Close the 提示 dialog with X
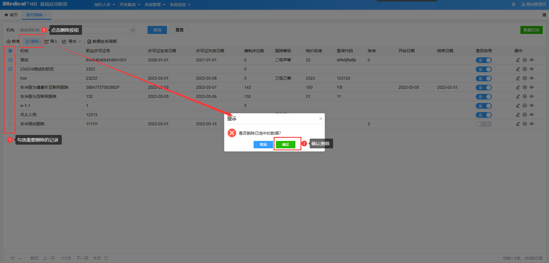Screen dimensions: 549x263 [321, 119]
